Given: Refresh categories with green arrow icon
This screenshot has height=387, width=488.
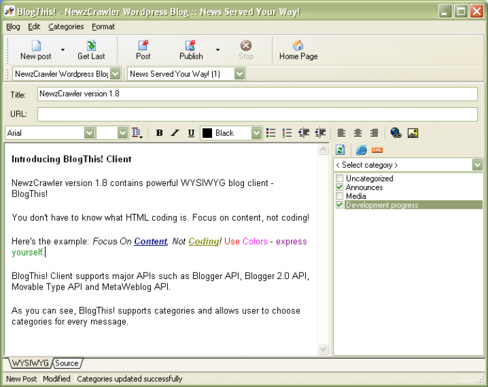Looking at the screenshot, I should click(340, 150).
